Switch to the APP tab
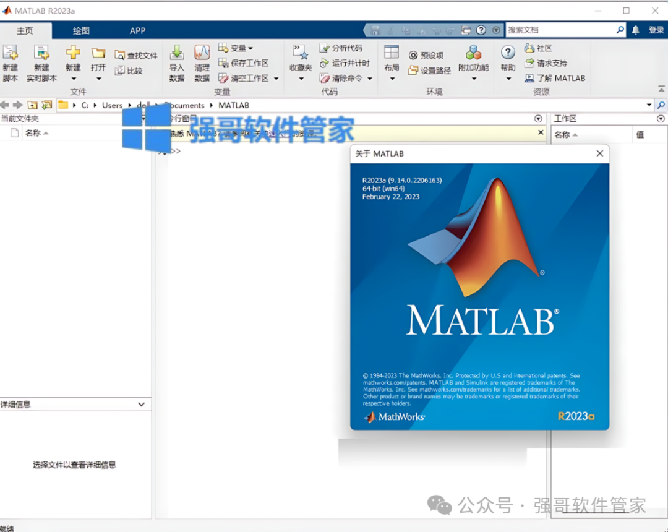This screenshot has width=668, height=532. coord(137,31)
